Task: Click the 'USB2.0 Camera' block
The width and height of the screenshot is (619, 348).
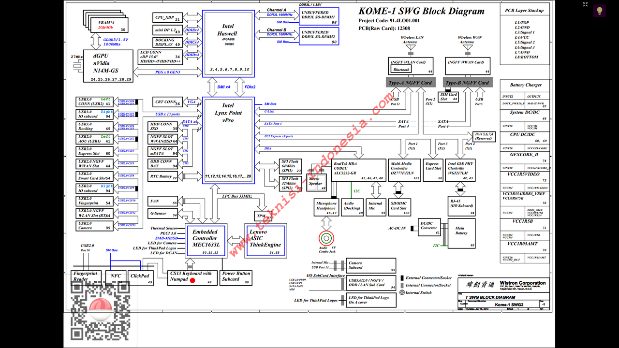Action: 94,226
